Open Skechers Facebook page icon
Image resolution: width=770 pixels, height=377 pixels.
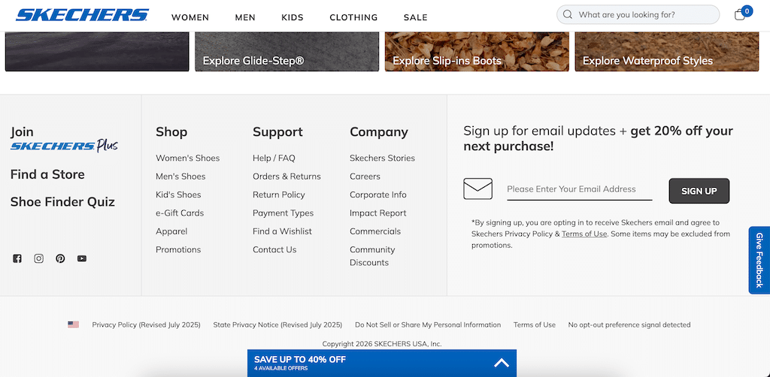[x=17, y=258]
